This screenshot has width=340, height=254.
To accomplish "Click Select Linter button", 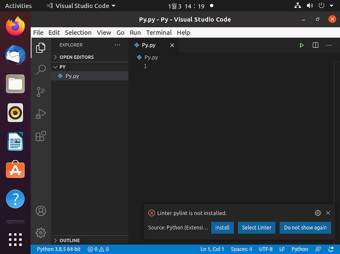I will [256, 228].
